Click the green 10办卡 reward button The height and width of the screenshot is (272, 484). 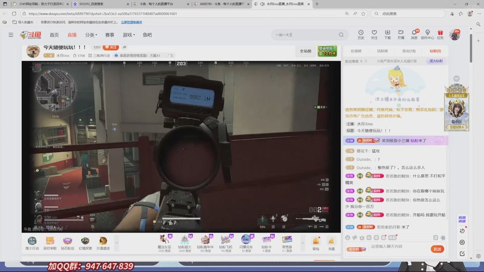pyautogui.click(x=327, y=51)
